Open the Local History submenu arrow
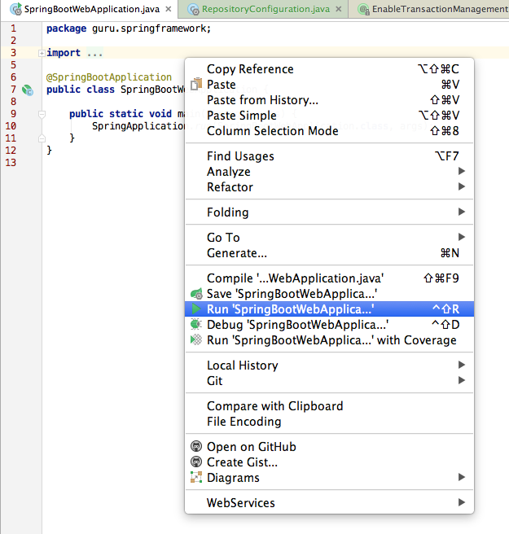509x534 pixels. point(462,365)
